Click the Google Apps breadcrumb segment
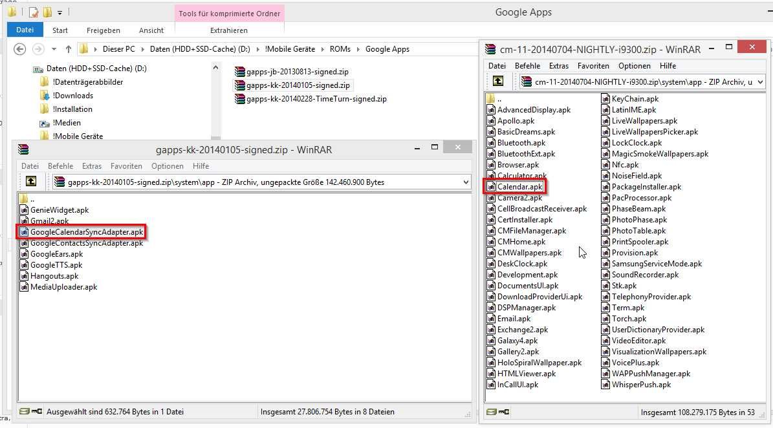The height and width of the screenshot is (428, 773). [x=387, y=49]
